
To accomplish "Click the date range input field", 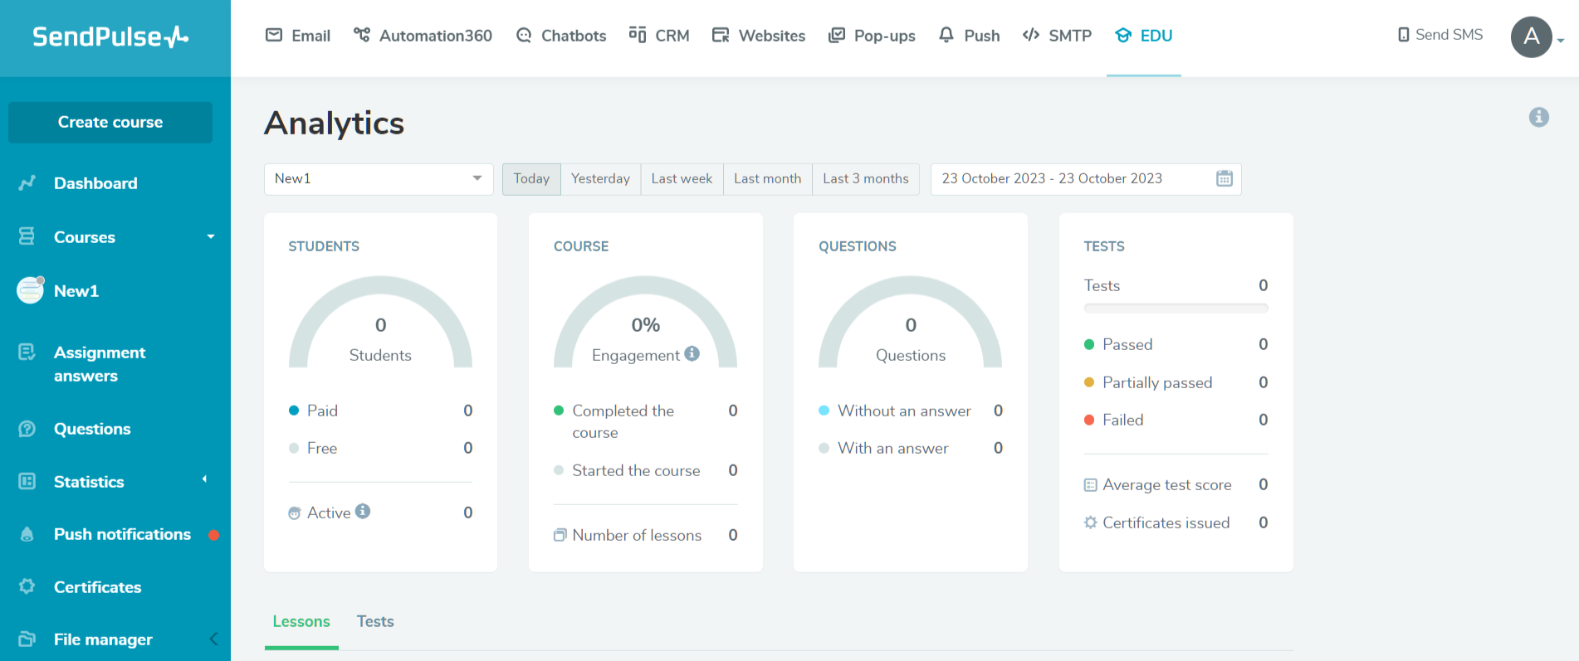I will tap(1086, 178).
